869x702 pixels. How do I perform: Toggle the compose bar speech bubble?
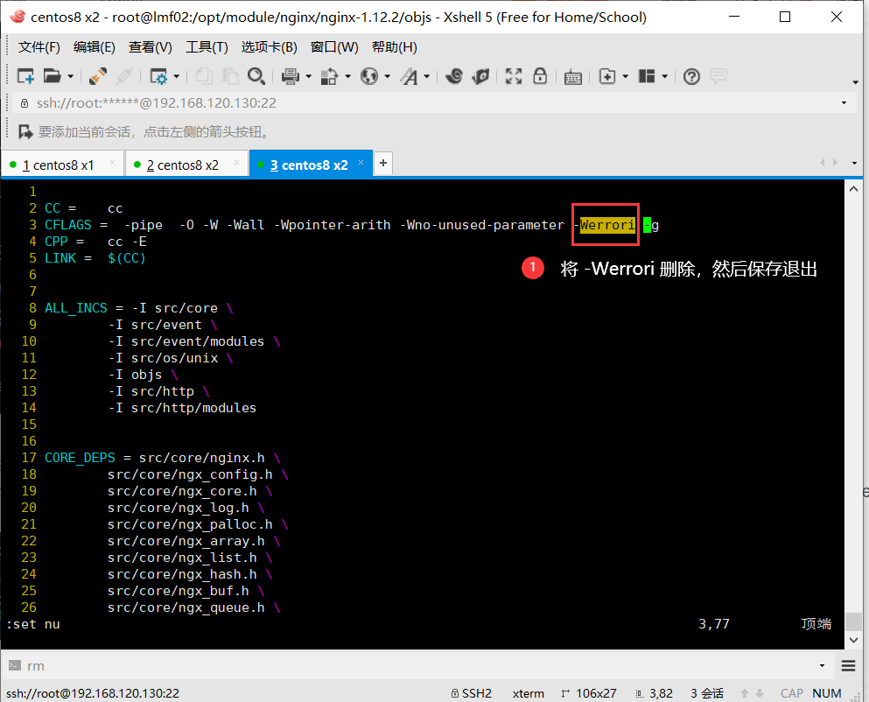[718, 76]
